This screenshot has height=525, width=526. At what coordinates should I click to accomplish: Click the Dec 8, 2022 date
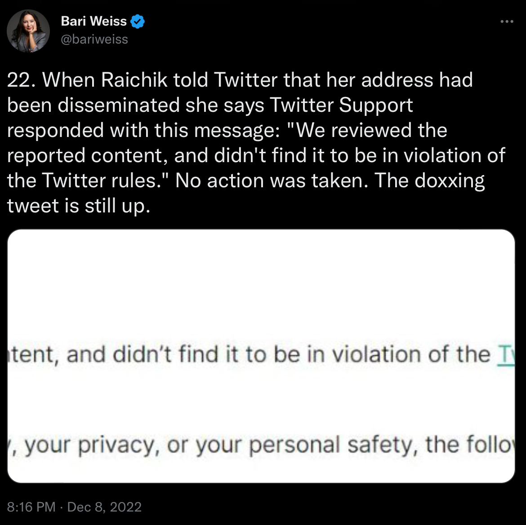click(x=104, y=507)
